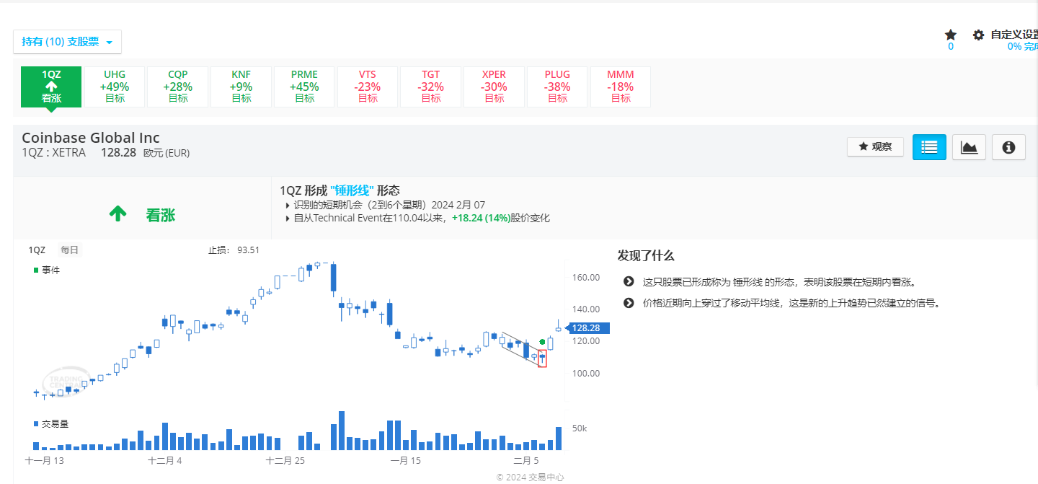Viewport: 1038px width, 484px height.
Task: Select the XPER -30% stock tab
Action: (494, 87)
